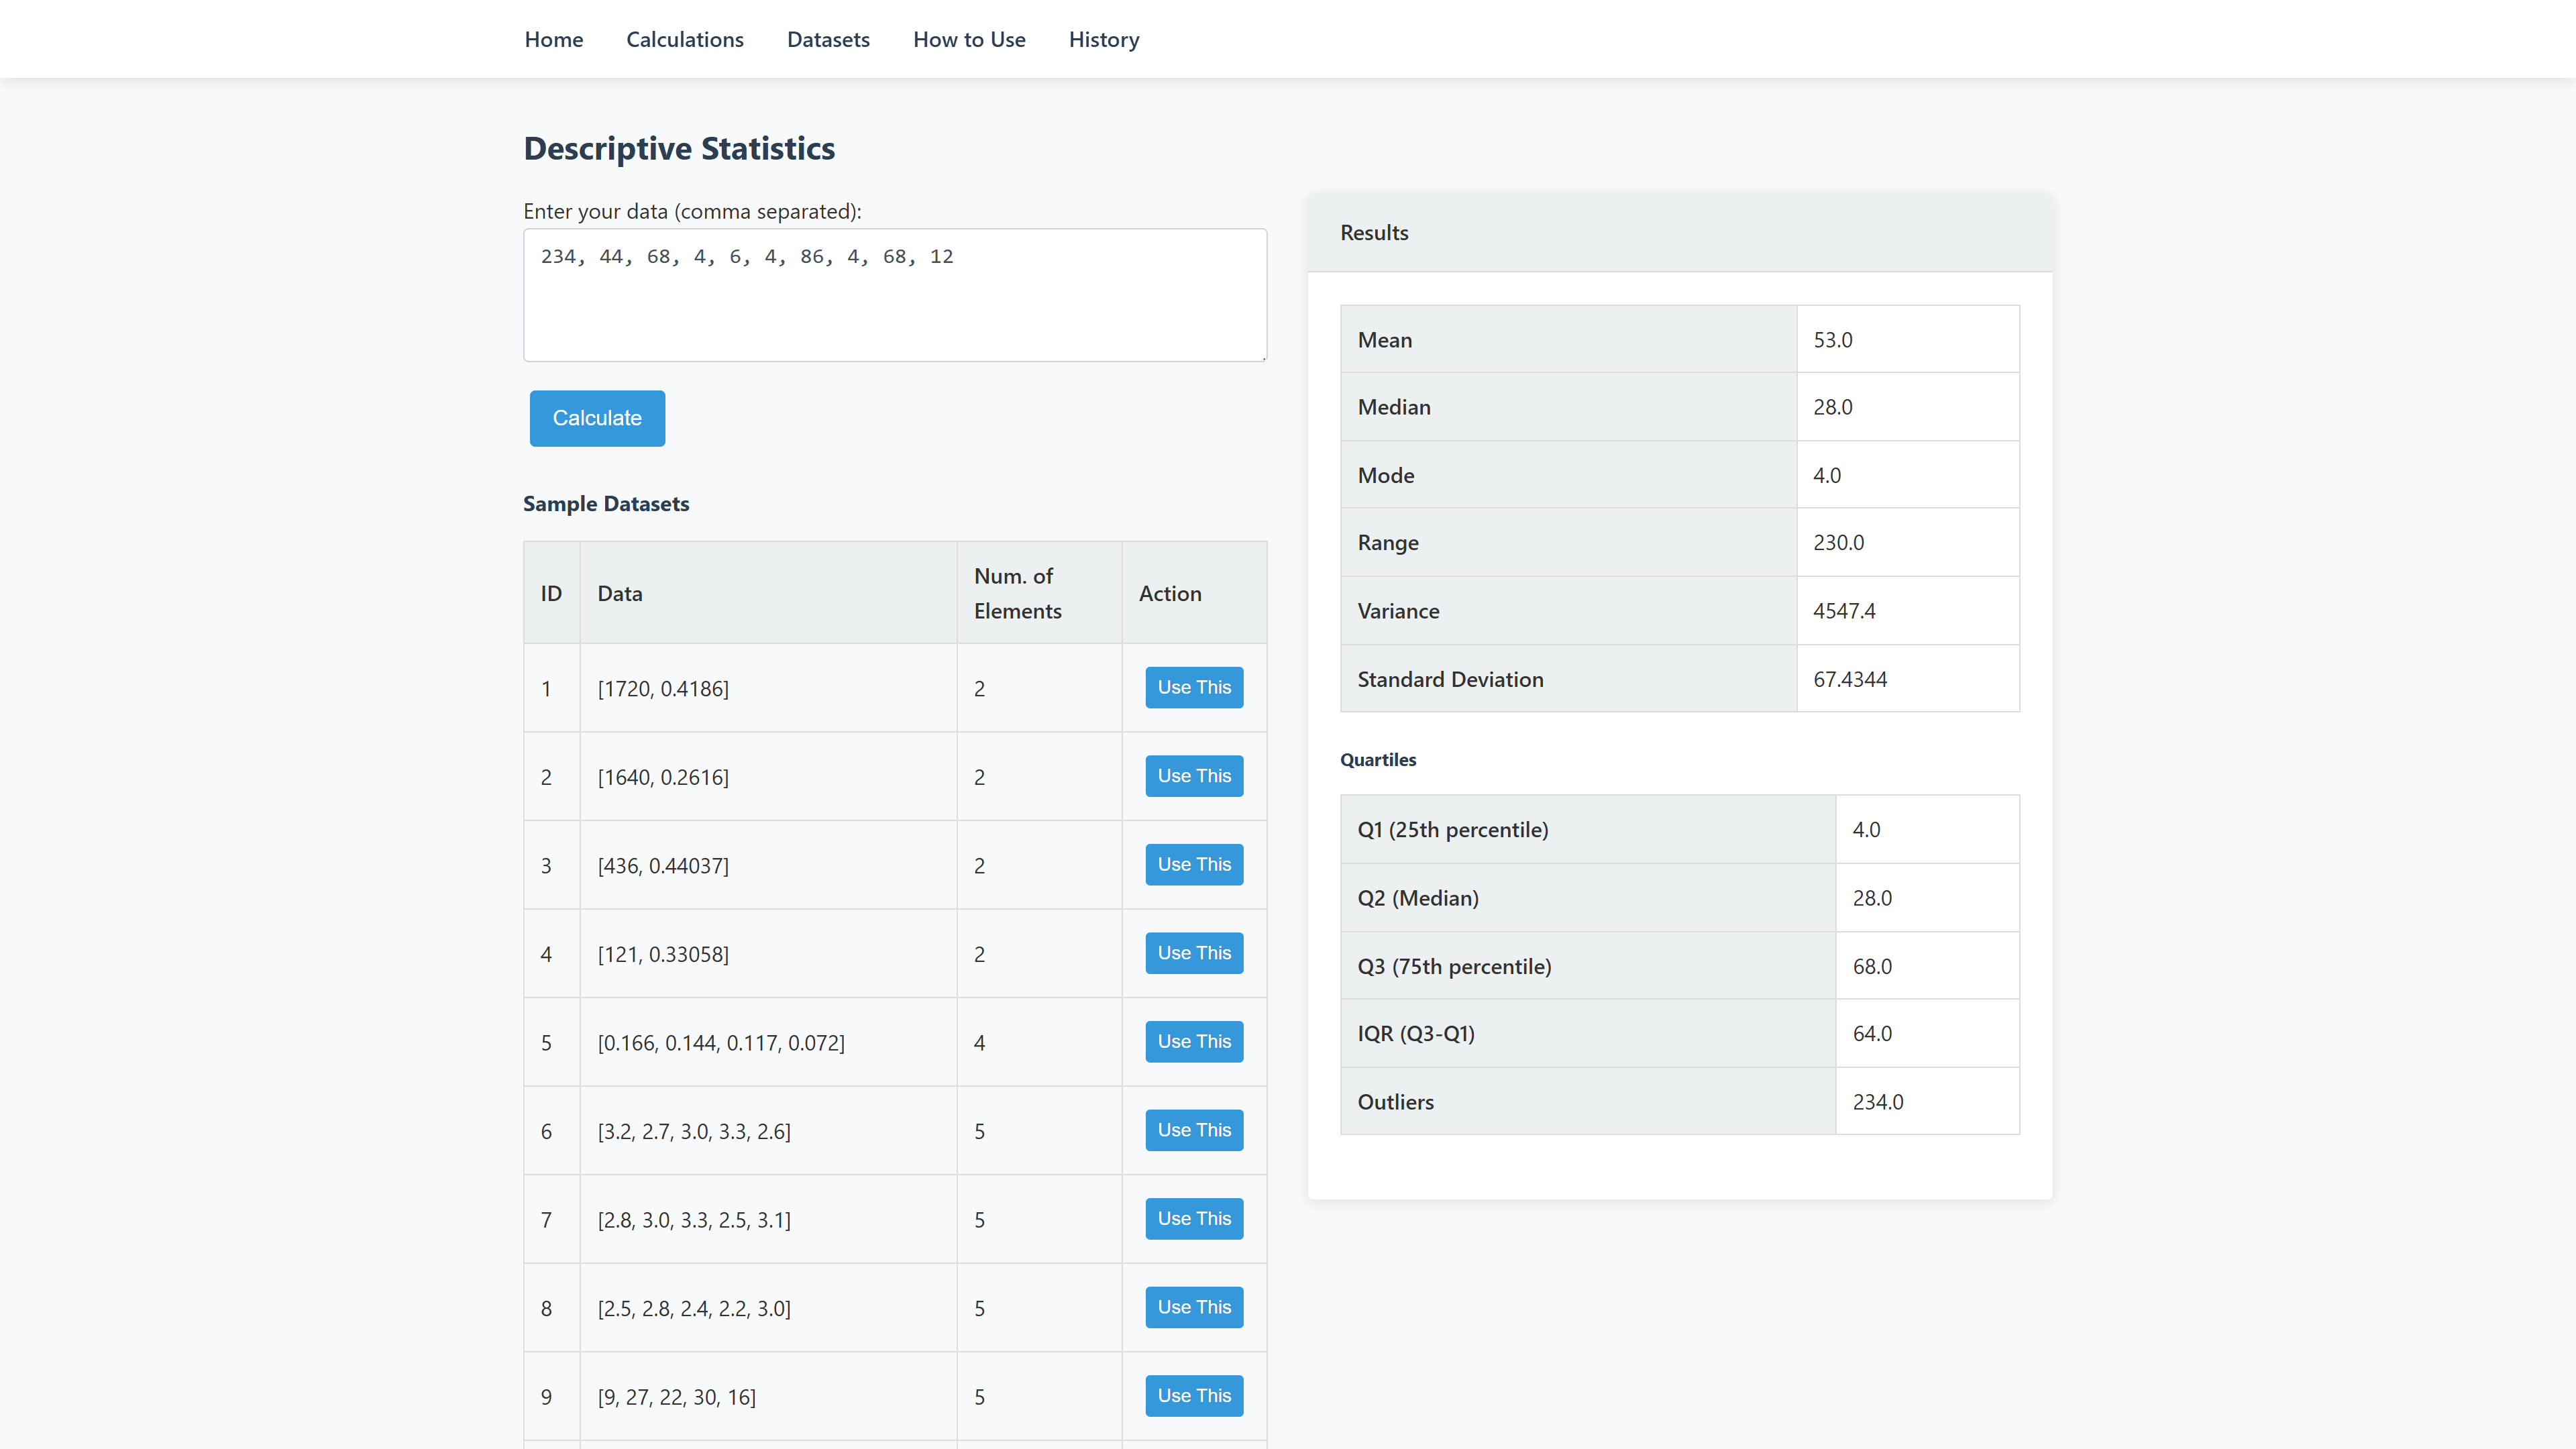Load dataset 5 with four elements
The height and width of the screenshot is (1449, 2576).
(x=1193, y=1041)
